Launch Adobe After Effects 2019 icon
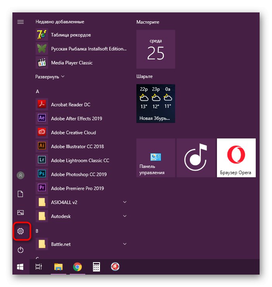Screen dimensions: 272x287 42,118
